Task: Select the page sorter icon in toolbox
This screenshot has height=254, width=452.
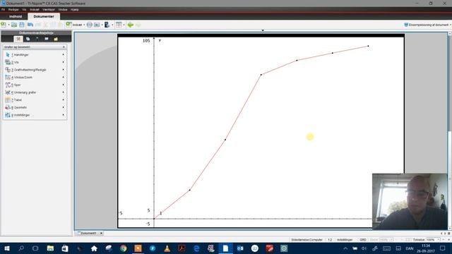Action: (28, 39)
